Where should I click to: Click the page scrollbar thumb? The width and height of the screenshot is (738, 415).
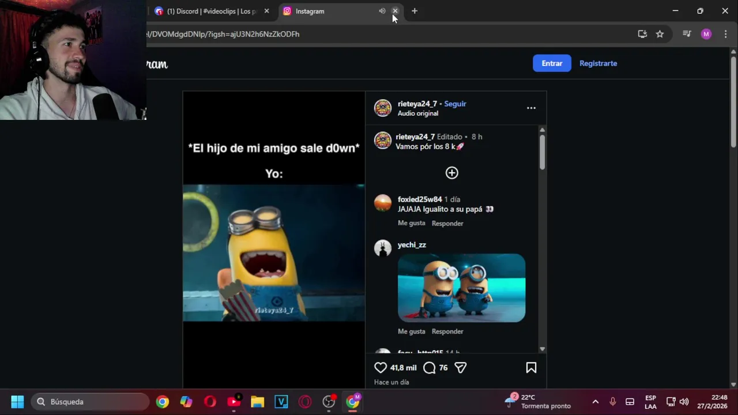(733, 101)
